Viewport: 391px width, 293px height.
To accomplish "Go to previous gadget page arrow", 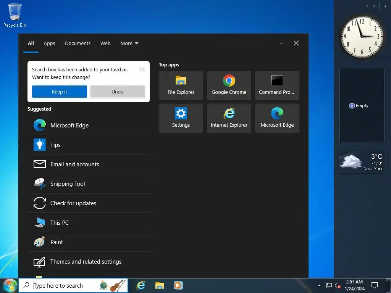I will point(367,6).
